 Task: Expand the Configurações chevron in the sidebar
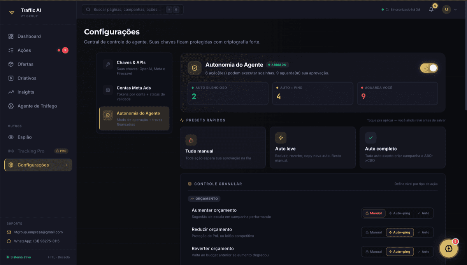click(x=66, y=165)
